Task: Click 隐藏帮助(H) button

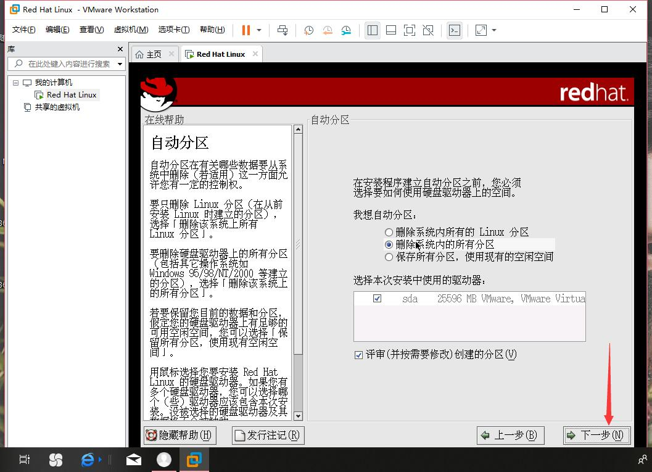Action: (x=180, y=436)
